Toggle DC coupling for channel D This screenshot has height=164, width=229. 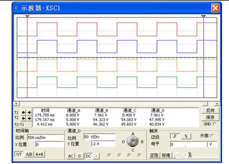click(88, 156)
